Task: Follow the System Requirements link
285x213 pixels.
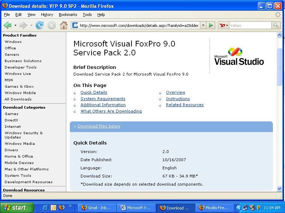Action: pyautogui.click(x=103, y=99)
